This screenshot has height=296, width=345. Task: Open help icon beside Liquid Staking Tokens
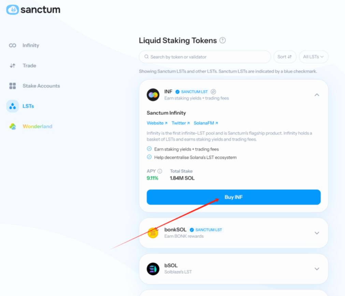pyautogui.click(x=222, y=40)
